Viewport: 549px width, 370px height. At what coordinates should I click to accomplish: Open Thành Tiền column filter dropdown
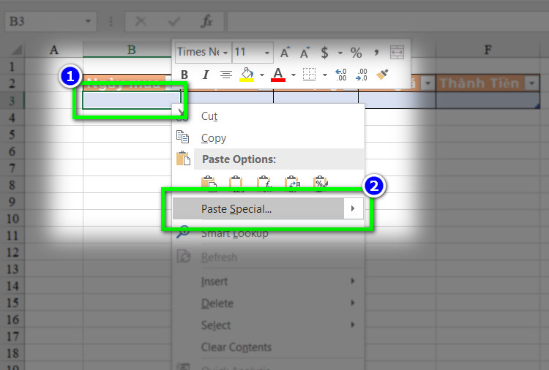(x=532, y=83)
